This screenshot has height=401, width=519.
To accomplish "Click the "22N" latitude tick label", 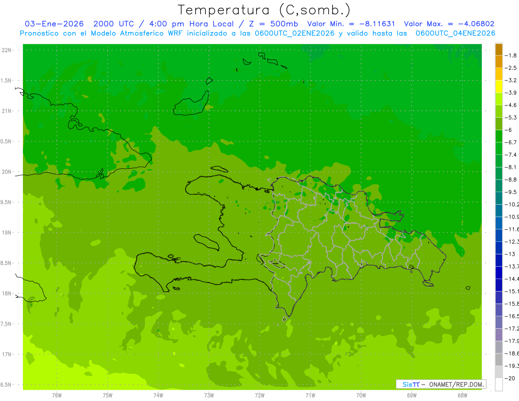I will (7, 50).
